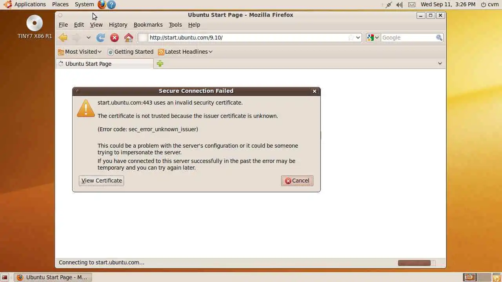The image size is (502, 282).
Task: Switch to second workspace in pager
Action: pyautogui.click(x=484, y=277)
